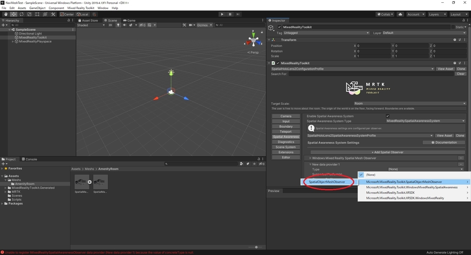
Task: Toggle hidden packages visibility in Project
Action: pos(262,164)
